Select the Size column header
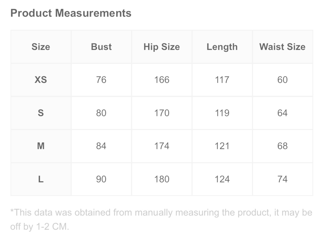The image size is (325, 242). tap(41, 47)
